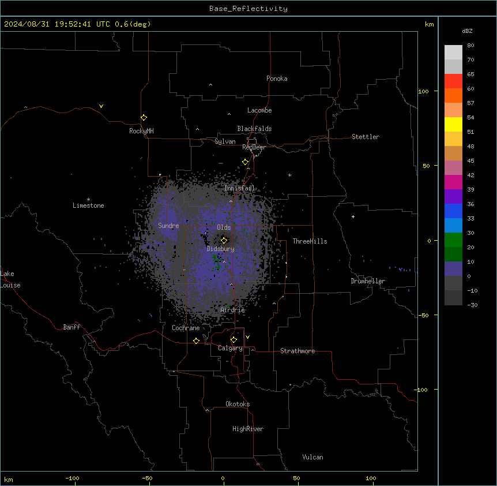Viewport: 497px width, 486px height.
Task: Click the Olds town label
Action: (224, 227)
